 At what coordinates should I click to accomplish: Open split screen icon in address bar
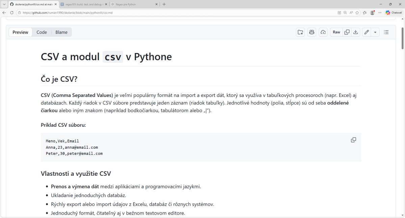point(339,13)
